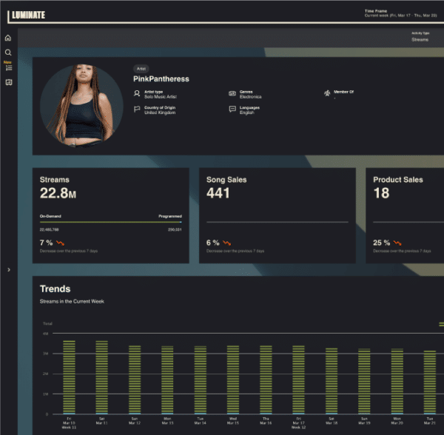Click the LUMINATE logo
Image resolution: width=444 pixels, height=435 pixels.
tap(29, 13)
